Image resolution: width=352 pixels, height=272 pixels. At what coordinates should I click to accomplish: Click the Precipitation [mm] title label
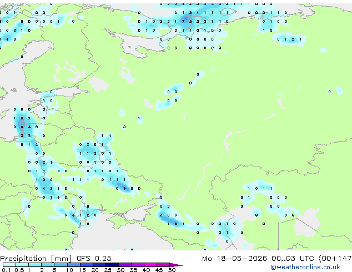(36, 259)
